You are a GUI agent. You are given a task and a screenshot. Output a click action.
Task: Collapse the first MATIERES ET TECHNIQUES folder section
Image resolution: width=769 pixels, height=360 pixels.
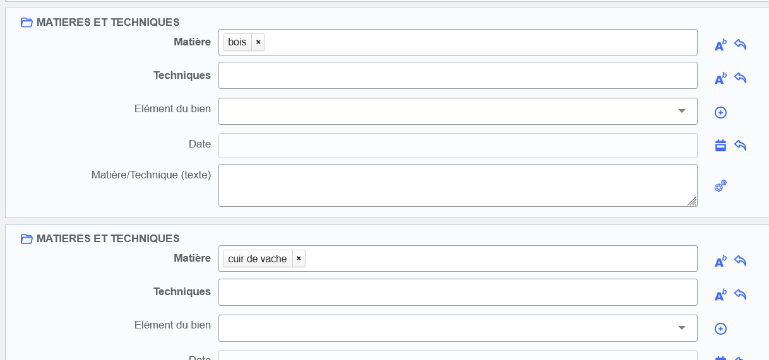click(x=27, y=23)
